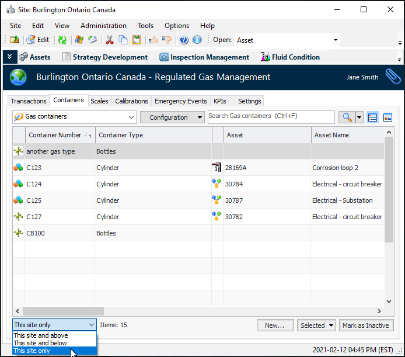Click the thumbs down icon
This screenshot has height=357, width=405.
pyautogui.click(x=167, y=40)
